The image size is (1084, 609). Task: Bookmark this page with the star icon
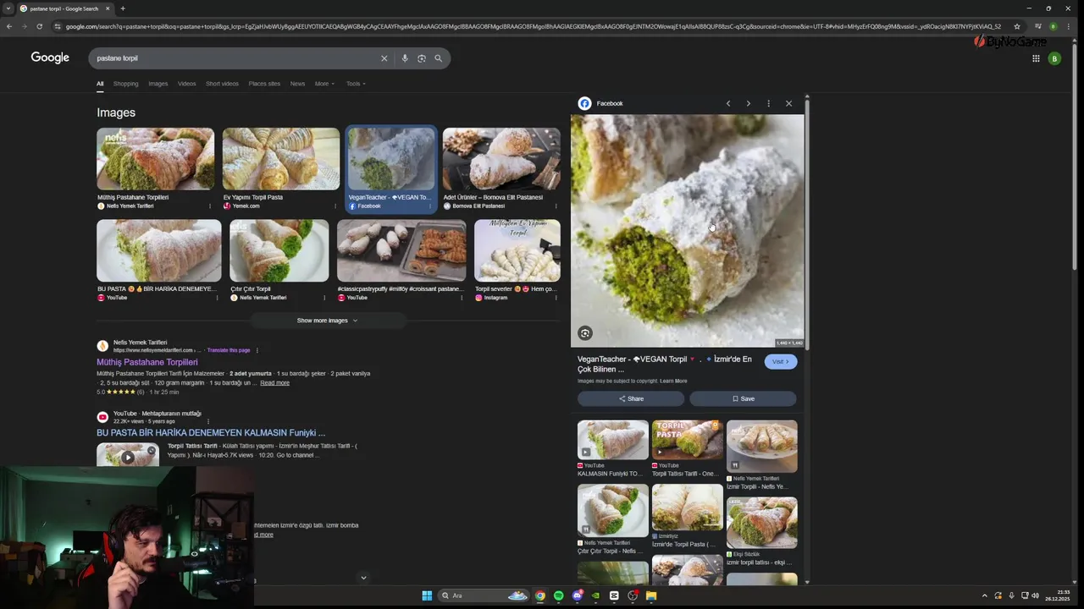tap(1017, 26)
